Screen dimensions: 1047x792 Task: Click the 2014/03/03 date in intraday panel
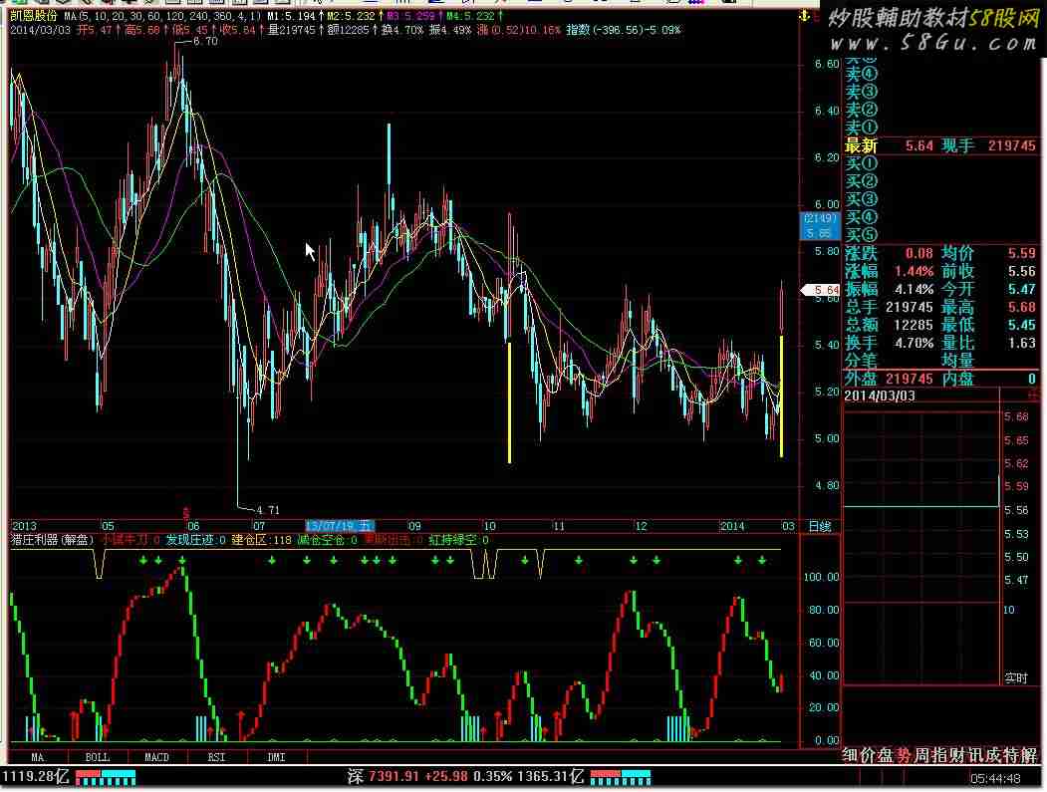[880, 396]
